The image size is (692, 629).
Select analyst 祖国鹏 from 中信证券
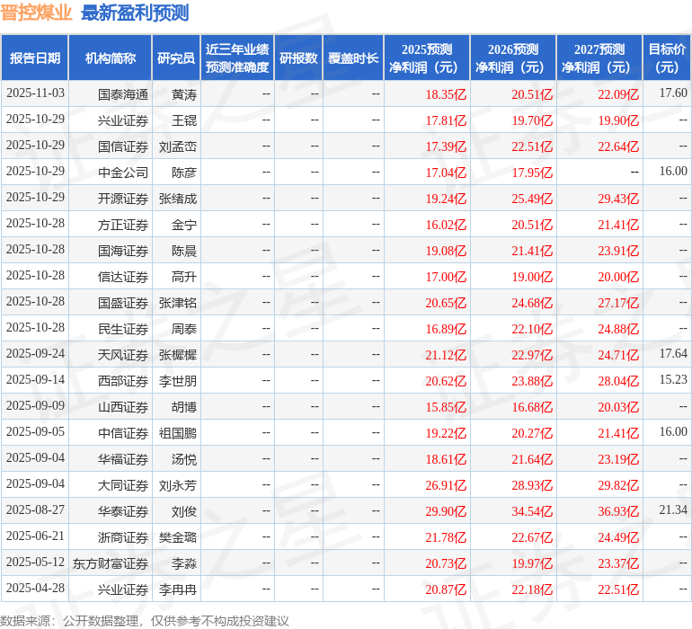click(178, 432)
